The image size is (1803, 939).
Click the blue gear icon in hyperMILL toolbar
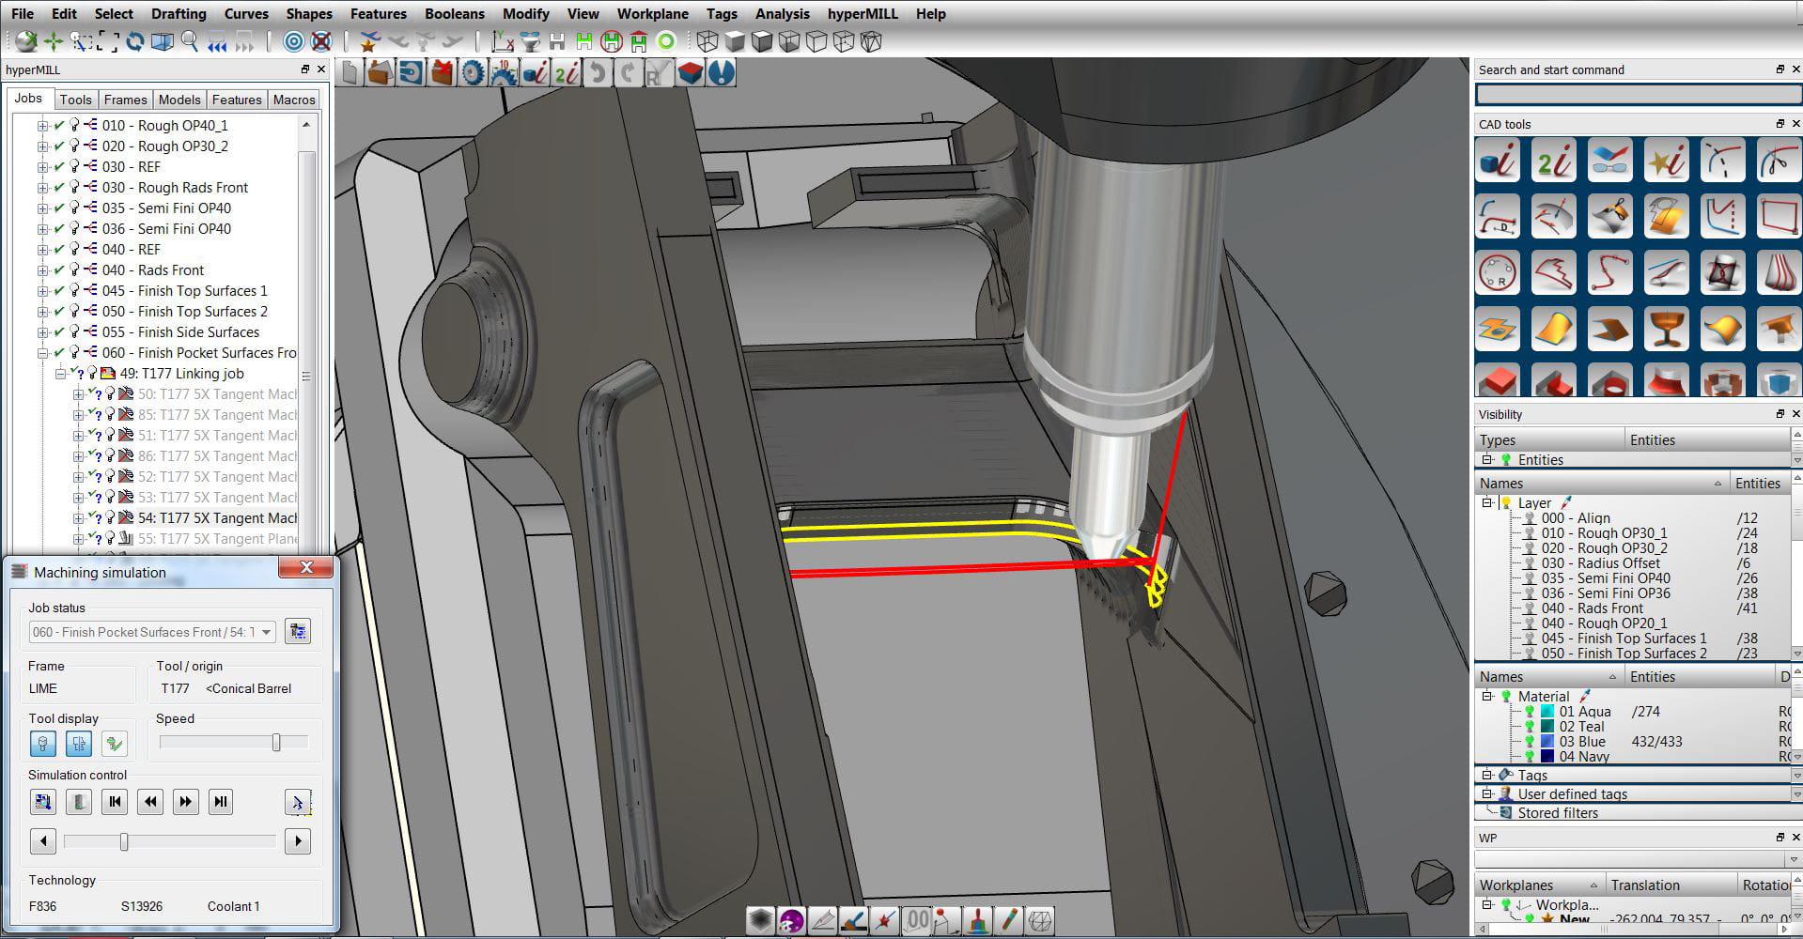[x=474, y=73]
